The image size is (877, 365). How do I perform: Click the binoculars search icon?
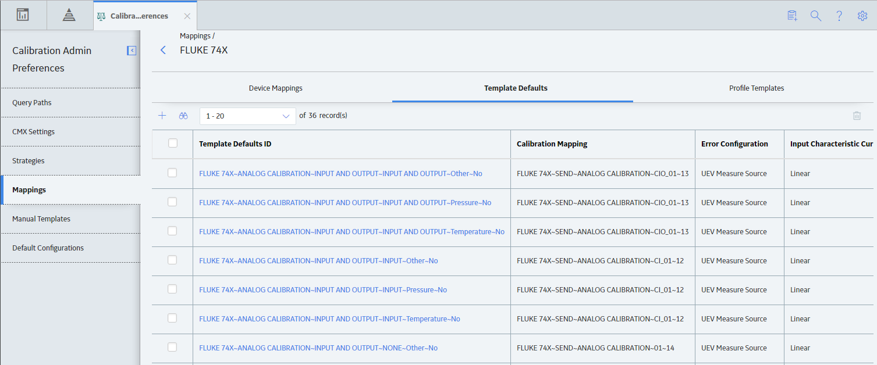tap(183, 116)
